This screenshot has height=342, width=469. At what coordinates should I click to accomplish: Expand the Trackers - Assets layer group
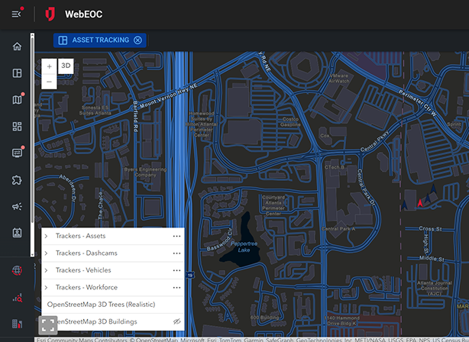pos(47,236)
